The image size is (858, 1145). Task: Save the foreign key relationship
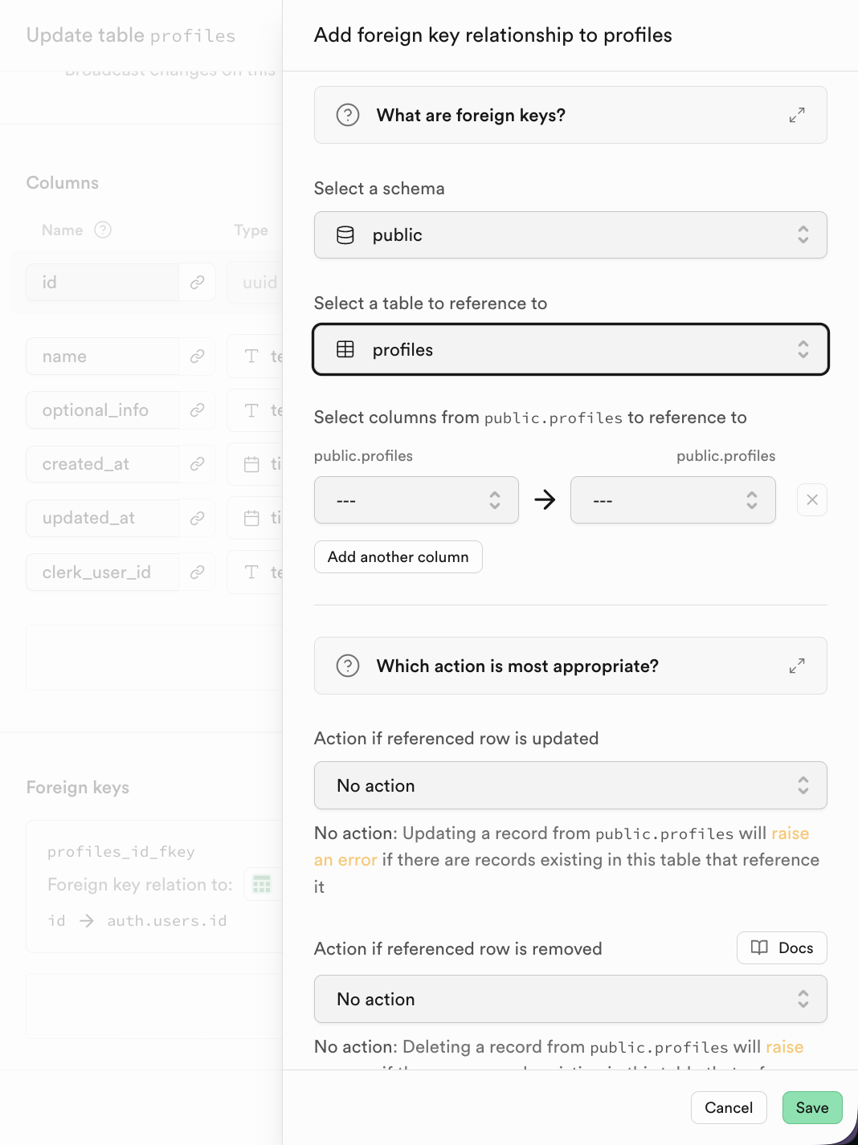pyautogui.click(x=811, y=1108)
